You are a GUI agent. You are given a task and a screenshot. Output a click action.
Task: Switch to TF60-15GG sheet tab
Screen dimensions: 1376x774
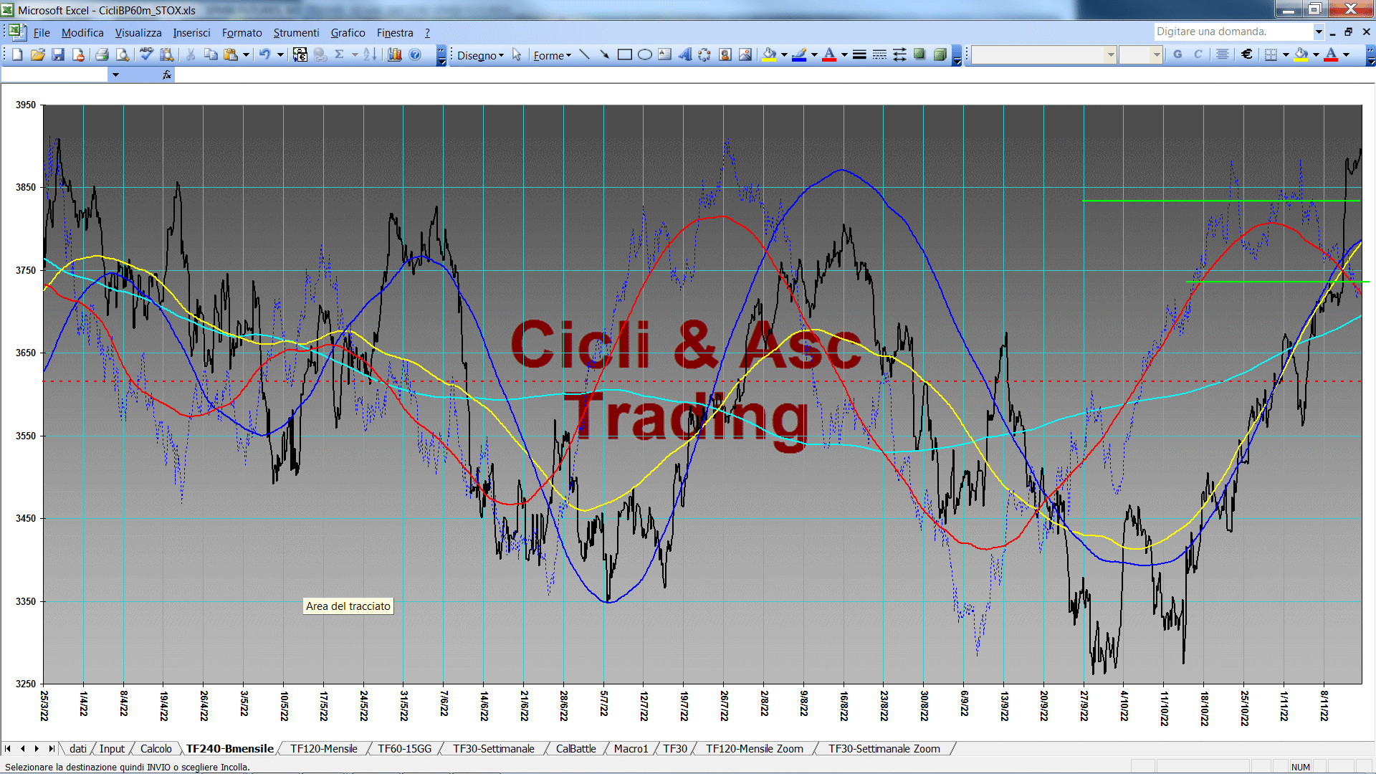click(404, 748)
